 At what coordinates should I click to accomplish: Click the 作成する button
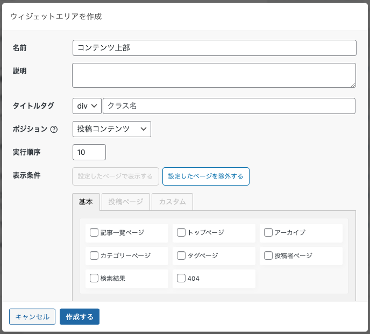[x=80, y=317]
